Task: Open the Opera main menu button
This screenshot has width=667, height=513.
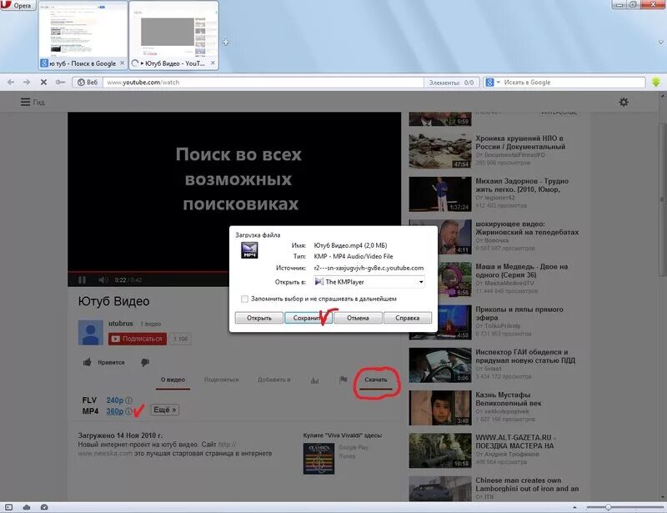Action: click(18, 5)
